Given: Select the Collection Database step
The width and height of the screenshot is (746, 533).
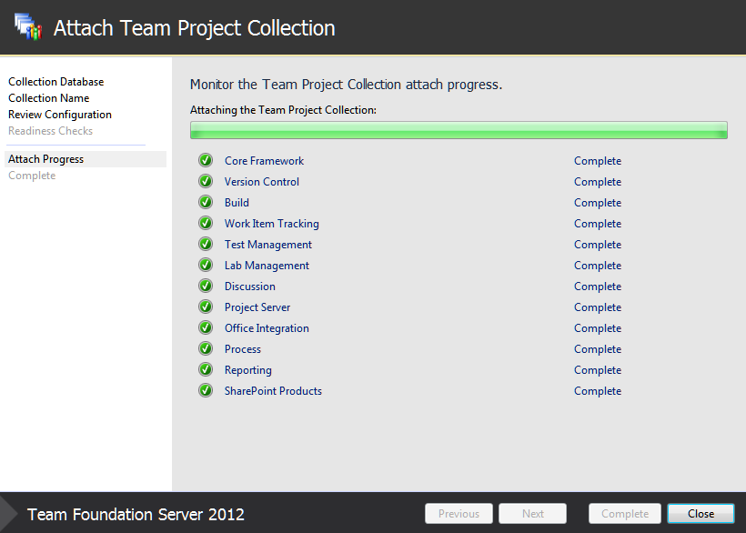Looking at the screenshot, I should click(56, 82).
